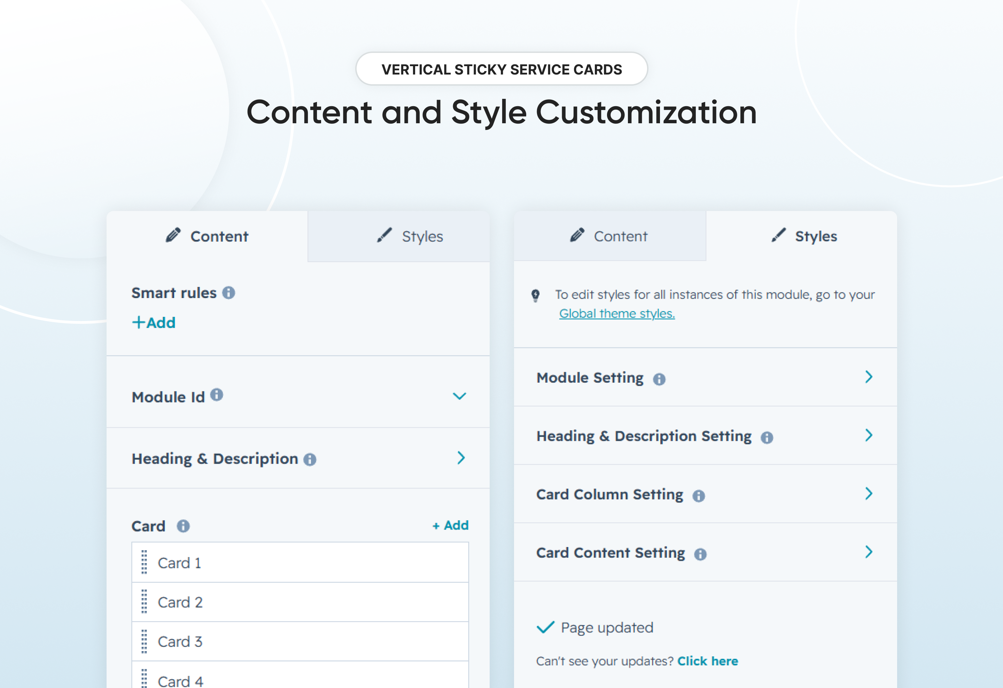
Task: Click info icon beside Card Content Setting
Action: [x=700, y=554]
